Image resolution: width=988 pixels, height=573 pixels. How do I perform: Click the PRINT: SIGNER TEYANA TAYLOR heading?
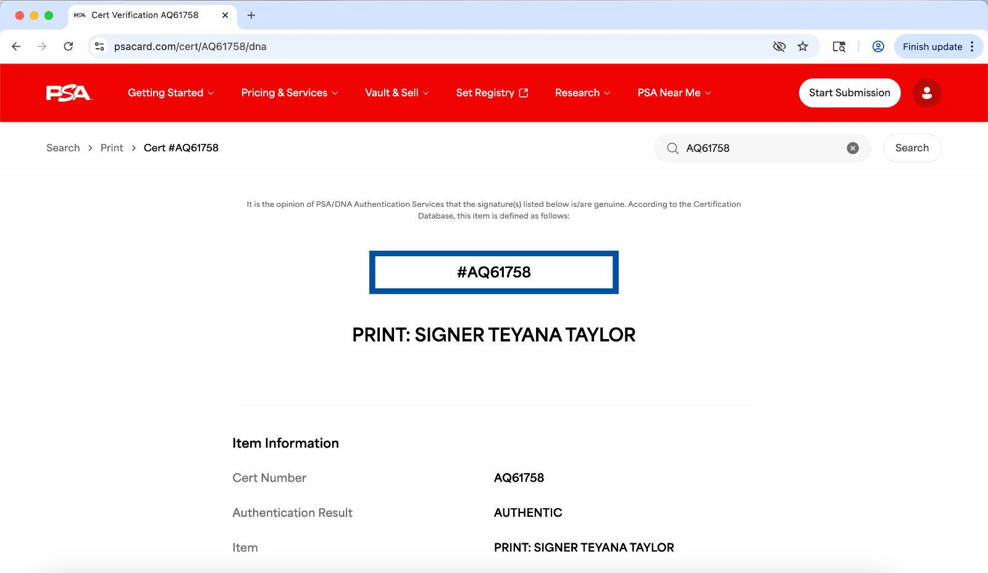pyautogui.click(x=494, y=335)
